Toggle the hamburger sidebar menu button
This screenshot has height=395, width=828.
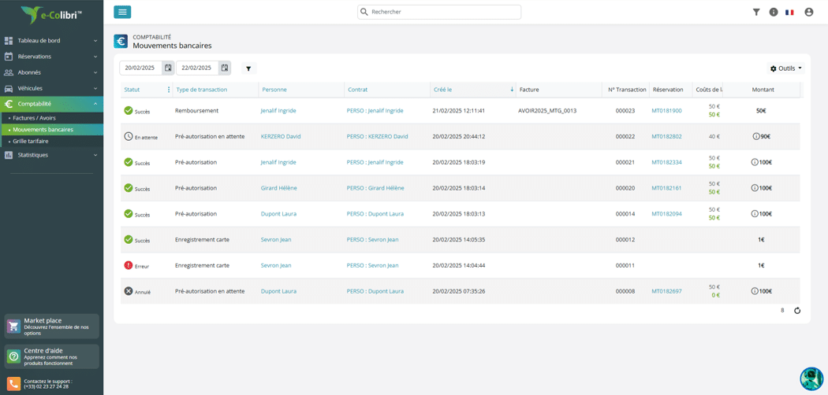[x=122, y=12]
